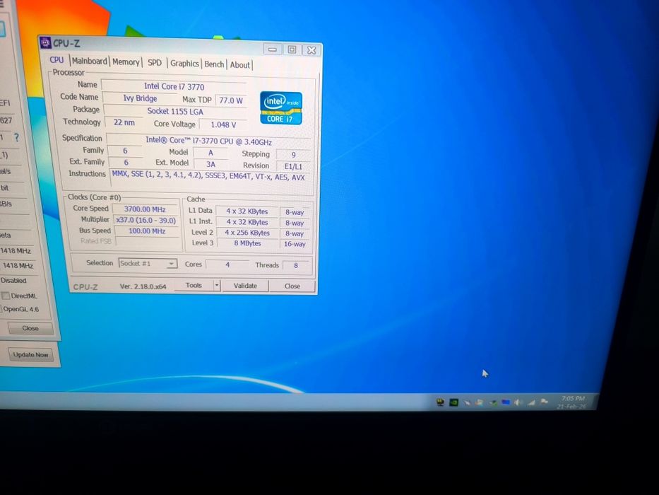Click the Close button in GPU-Z window
The height and width of the screenshot is (495, 659).
[x=30, y=328]
